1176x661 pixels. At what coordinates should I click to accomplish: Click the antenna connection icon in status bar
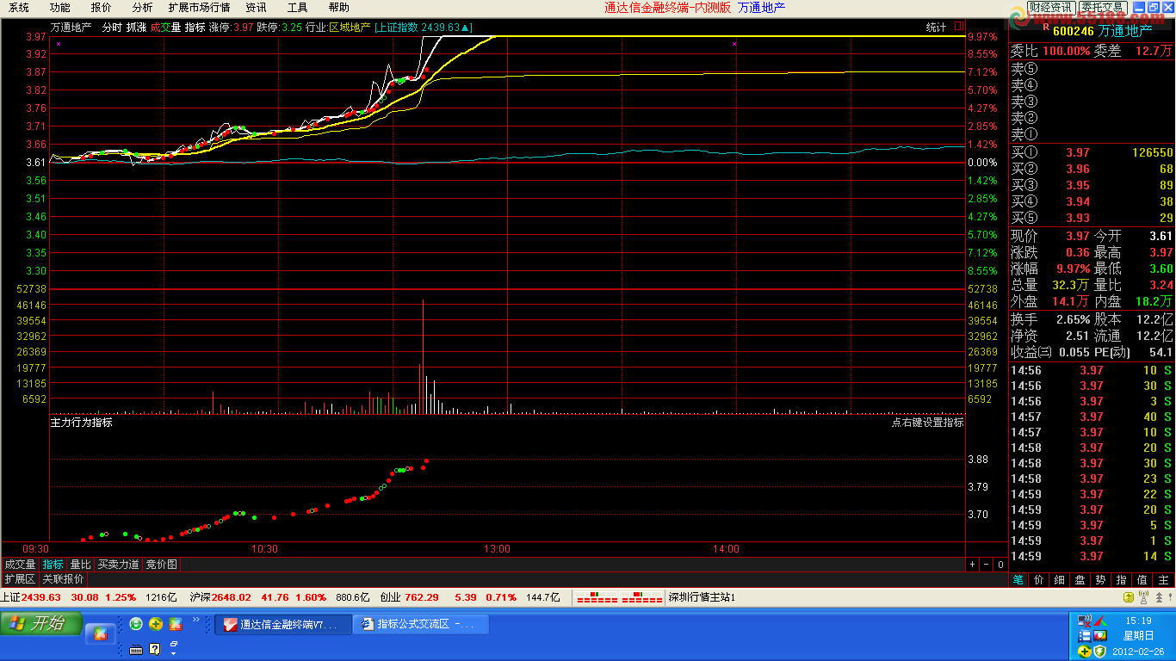1144,597
